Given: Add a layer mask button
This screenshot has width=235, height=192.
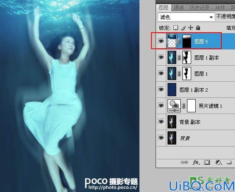Looking at the screenshot, I should (x=207, y=162).
